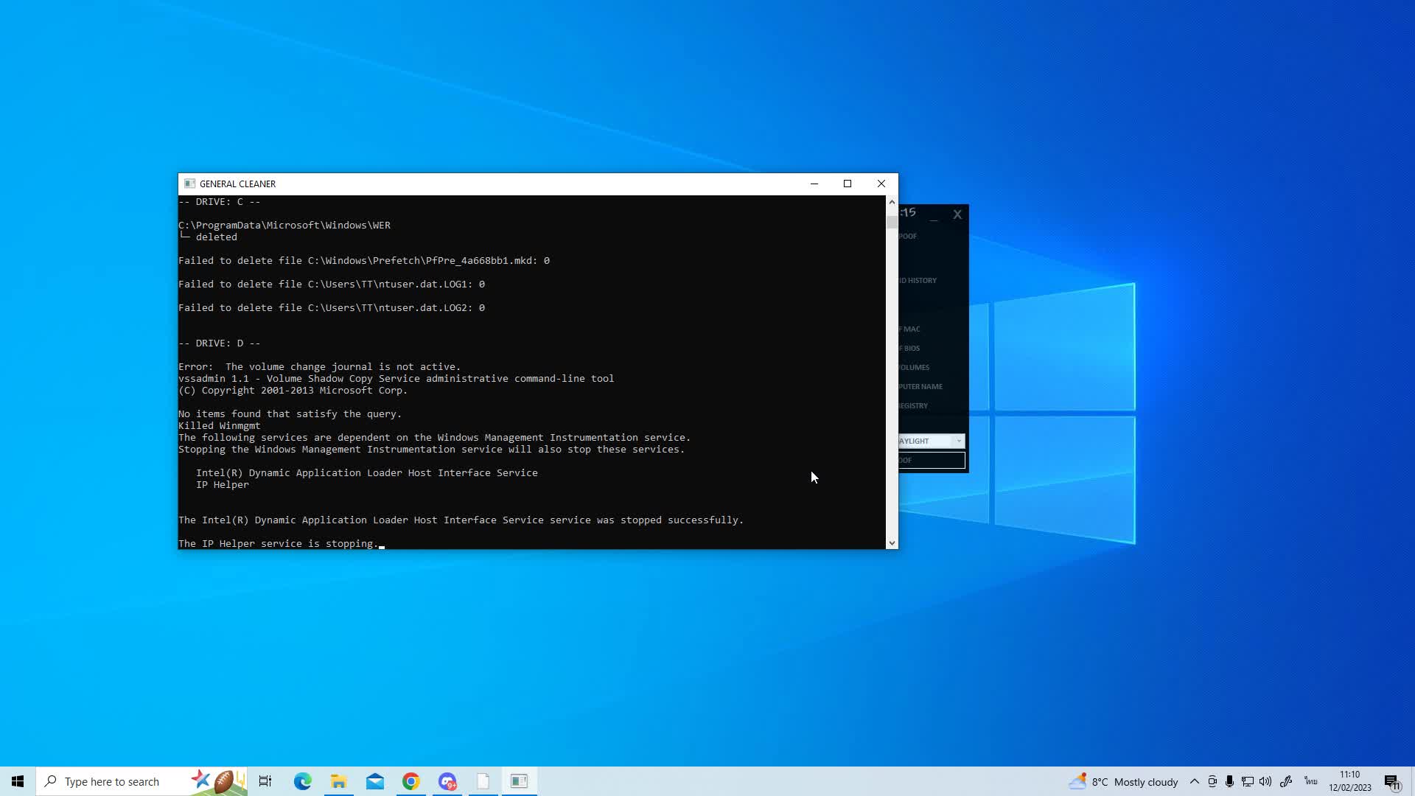Click the 'No items found that satisfy the query' line

tap(290, 414)
